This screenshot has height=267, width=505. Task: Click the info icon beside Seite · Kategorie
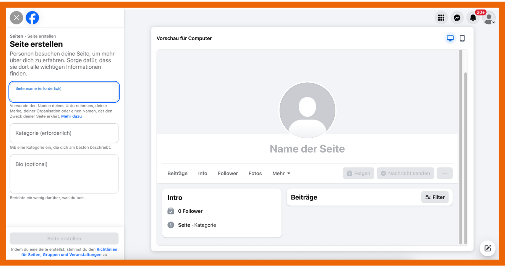coord(171,225)
